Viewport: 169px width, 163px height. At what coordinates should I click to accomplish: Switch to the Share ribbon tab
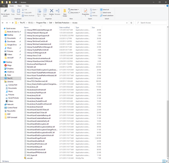(19, 6)
